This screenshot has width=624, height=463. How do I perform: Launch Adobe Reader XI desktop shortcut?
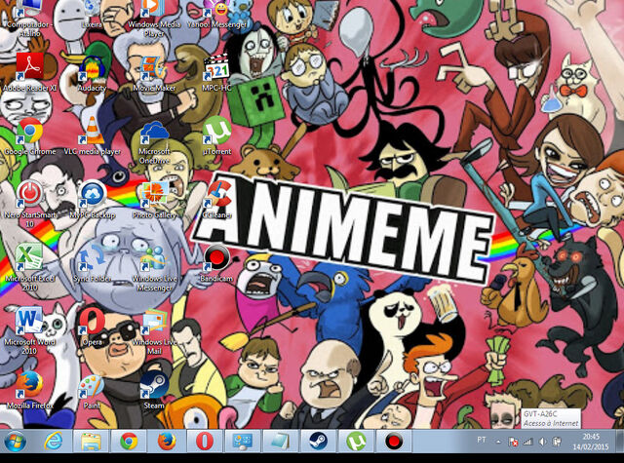[29, 72]
